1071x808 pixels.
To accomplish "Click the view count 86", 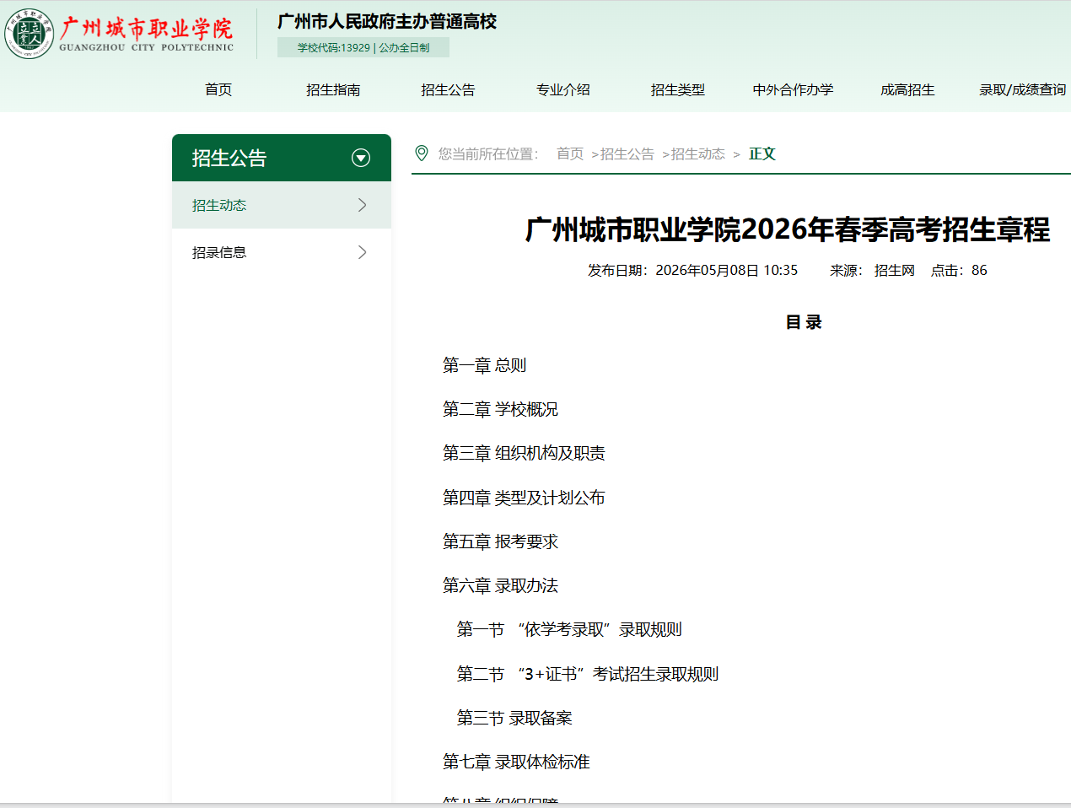I will coord(979,270).
